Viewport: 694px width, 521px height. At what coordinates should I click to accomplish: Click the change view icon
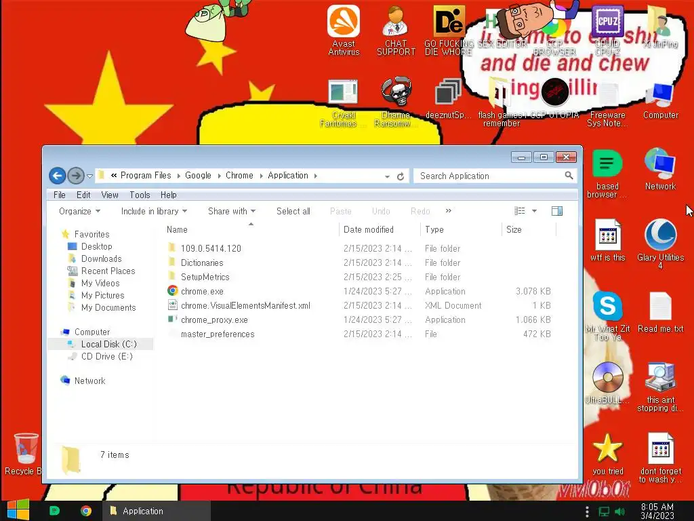coord(520,211)
